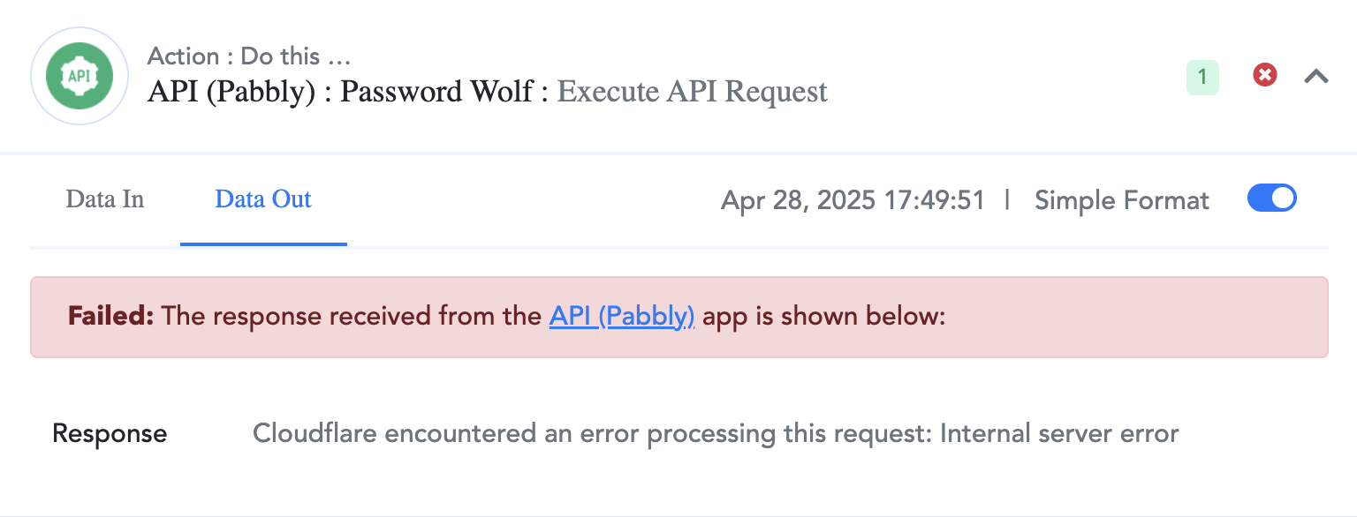Screen dimensions: 1357x517
Task: Switch to the Data In tab
Action: 104,199
